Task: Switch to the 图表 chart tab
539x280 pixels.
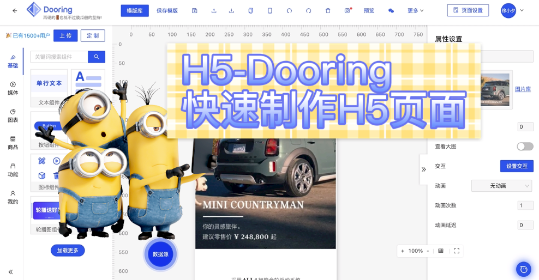Action: tap(13, 115)
